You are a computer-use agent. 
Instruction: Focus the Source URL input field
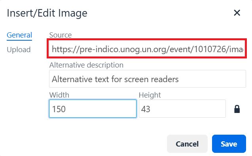(148, 49)
